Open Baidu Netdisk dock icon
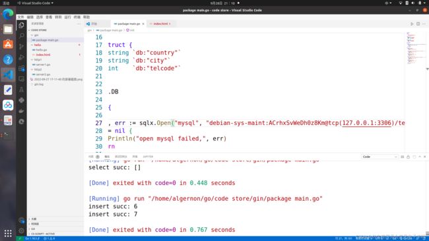 [8, 105]
